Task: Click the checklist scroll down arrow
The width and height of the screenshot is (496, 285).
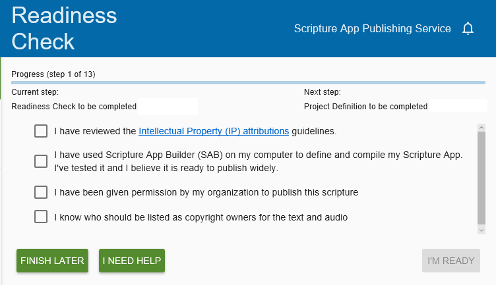Action: pyautogui.click(x=481, y=230)
